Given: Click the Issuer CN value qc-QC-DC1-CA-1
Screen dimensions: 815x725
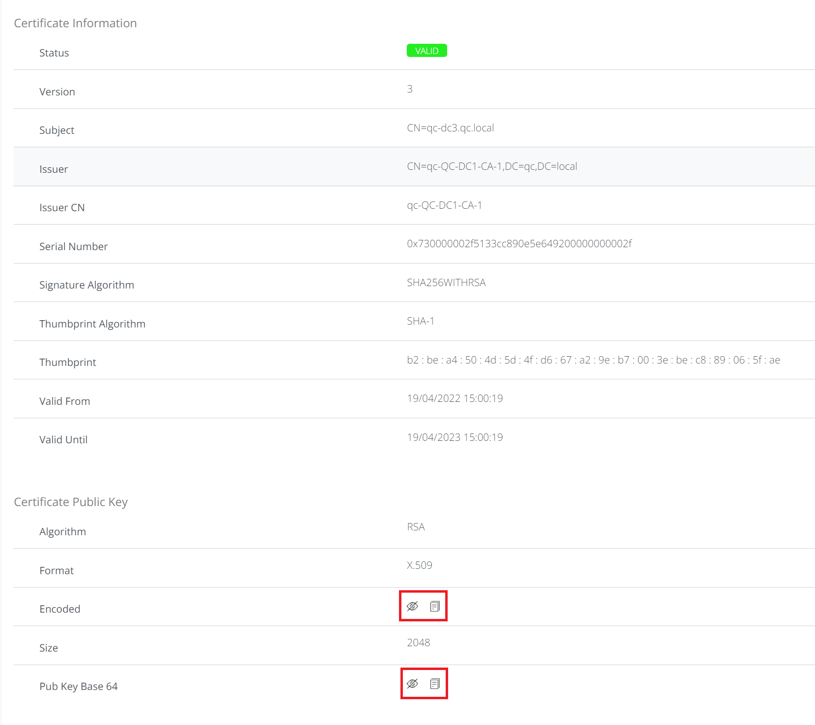Looking at the screenshot, I should pos(444,205).
